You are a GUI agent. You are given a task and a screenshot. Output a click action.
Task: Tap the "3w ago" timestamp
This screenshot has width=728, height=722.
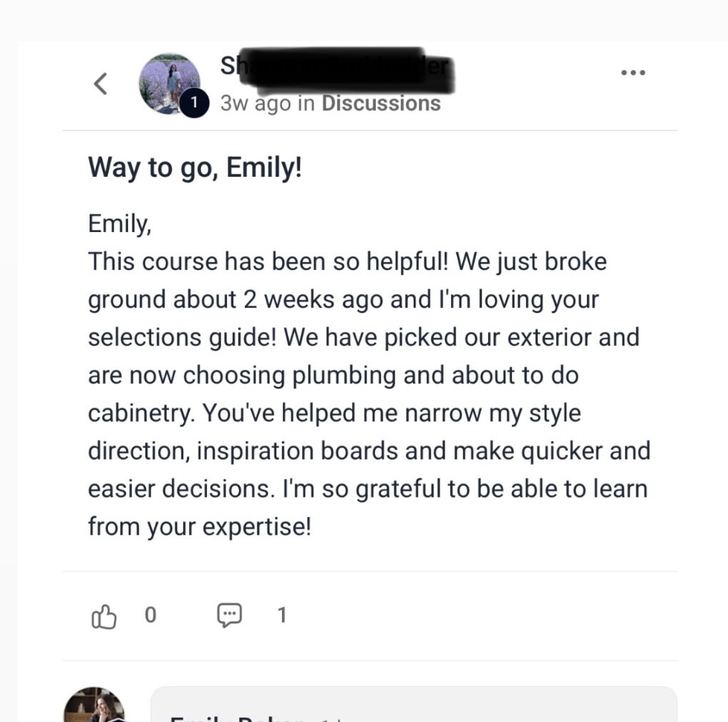(256, 103)
